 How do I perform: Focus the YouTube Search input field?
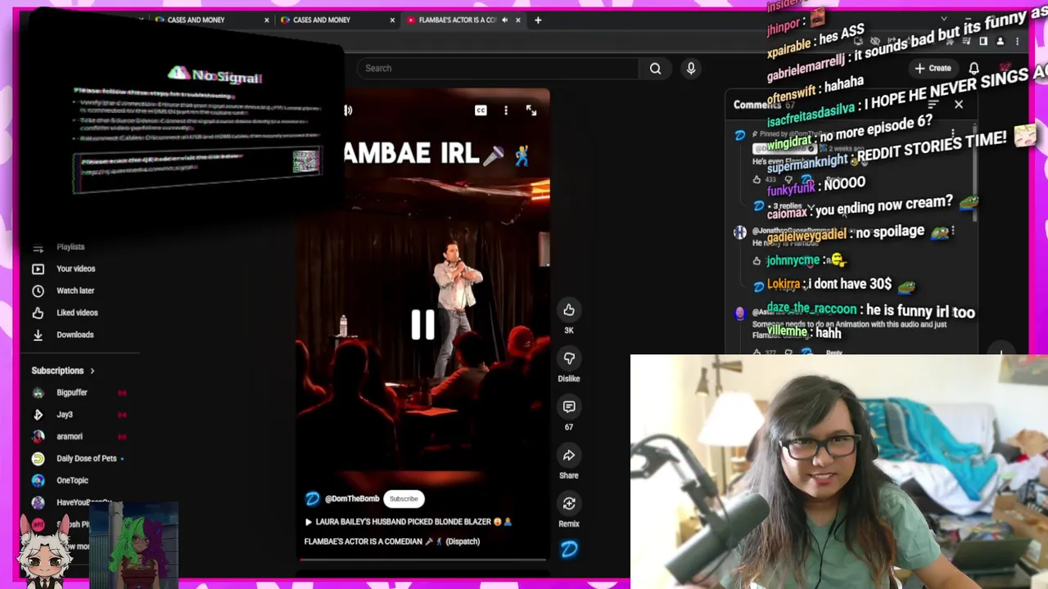(498, 69)
